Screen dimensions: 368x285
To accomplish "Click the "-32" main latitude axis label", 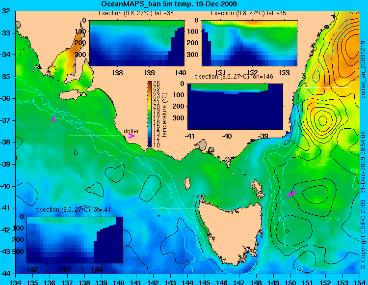I will [x=5, y=11].
